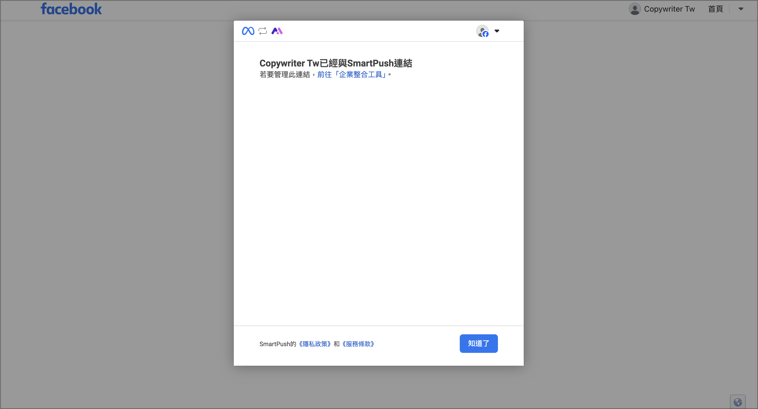Click the SmartPush logo icon
Image resolution: width=758 pixels, height=409 pixels.
coord(277,31)
